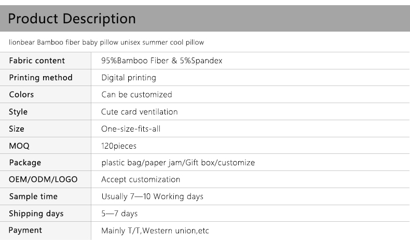The width and height of the screenshot is (410, 243).
Task: Click the Fabric content label
Action: coord(37,61)
